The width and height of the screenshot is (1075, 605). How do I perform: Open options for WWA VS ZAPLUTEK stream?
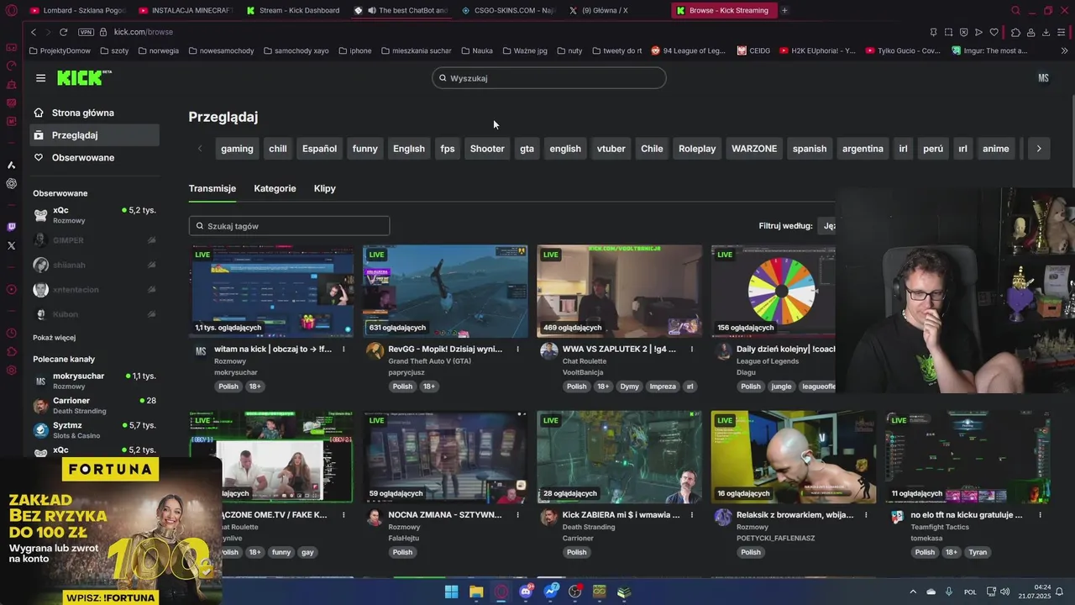pos(692,349)
